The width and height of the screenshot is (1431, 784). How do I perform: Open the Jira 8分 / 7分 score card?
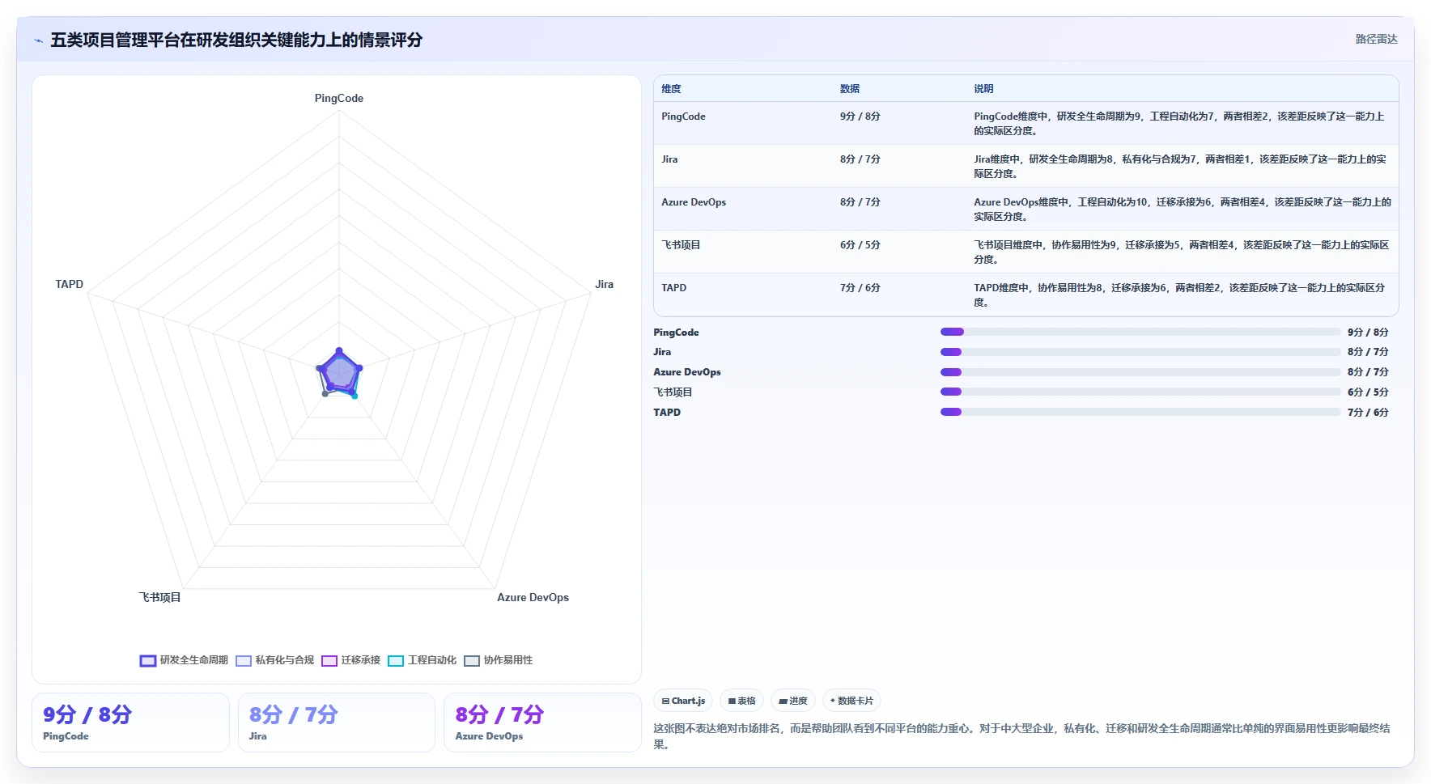[336, 723]
